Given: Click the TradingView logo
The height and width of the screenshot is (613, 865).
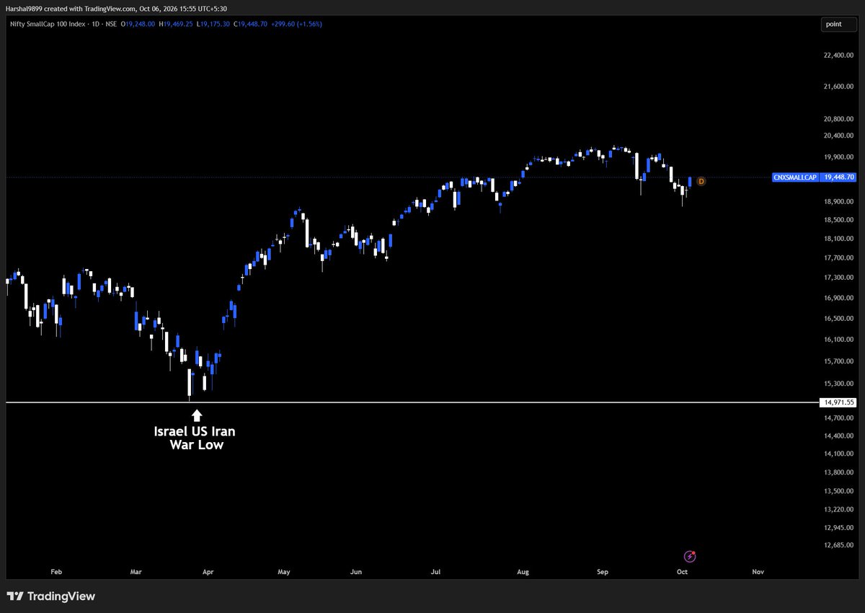Looking at the screenshot, I should tap(51, 596).
